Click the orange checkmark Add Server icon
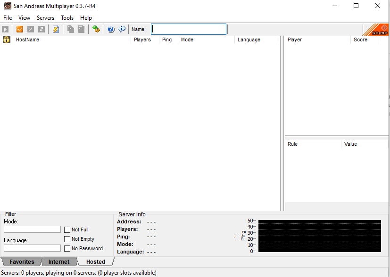The image size is (390, 277). click(20, 29)
